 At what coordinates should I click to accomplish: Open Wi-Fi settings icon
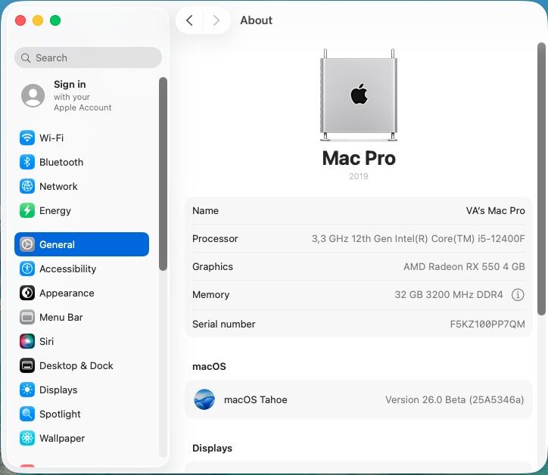coord(27,138)
